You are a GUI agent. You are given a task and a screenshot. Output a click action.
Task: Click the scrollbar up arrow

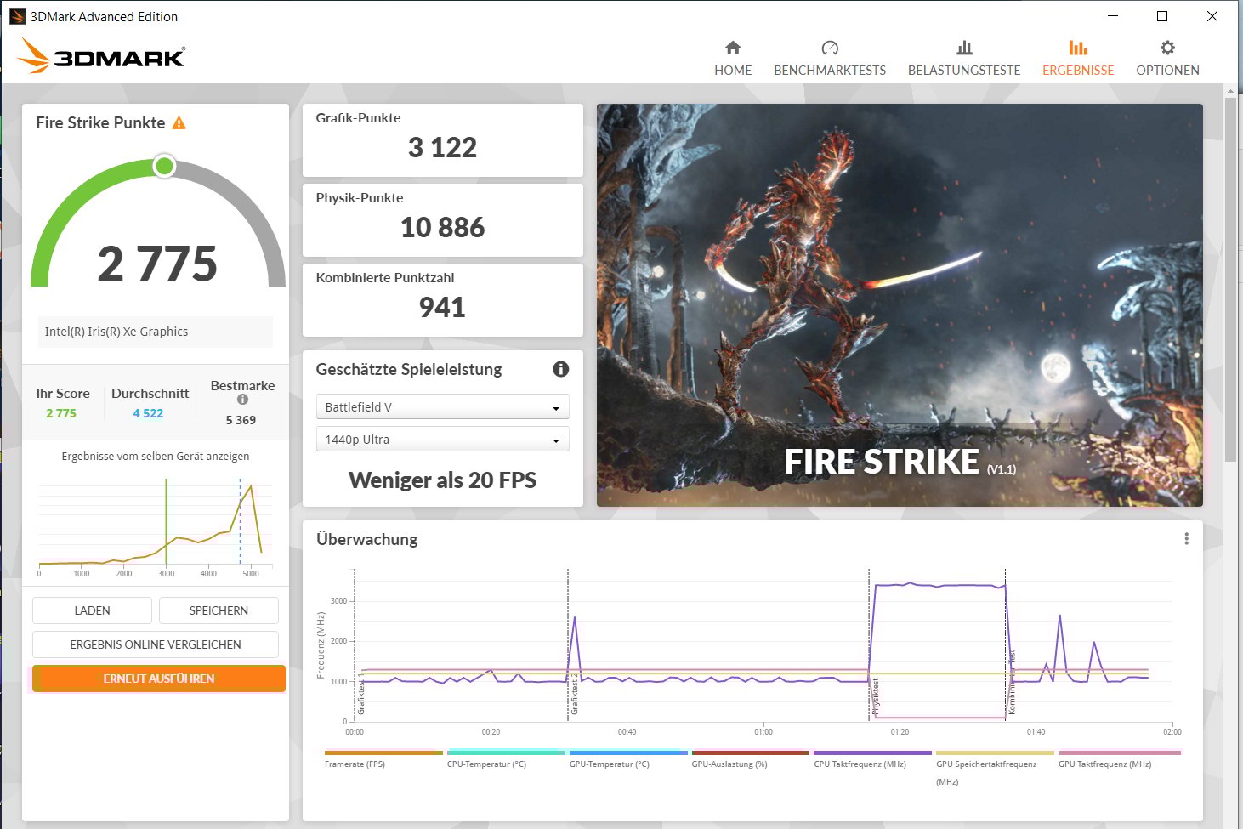pos(1230,90)
